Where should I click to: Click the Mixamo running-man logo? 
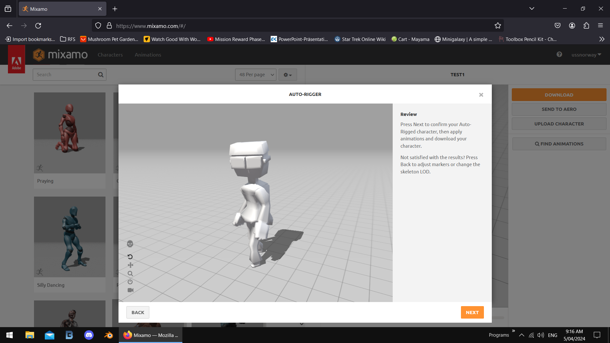[x=39, y=55]
